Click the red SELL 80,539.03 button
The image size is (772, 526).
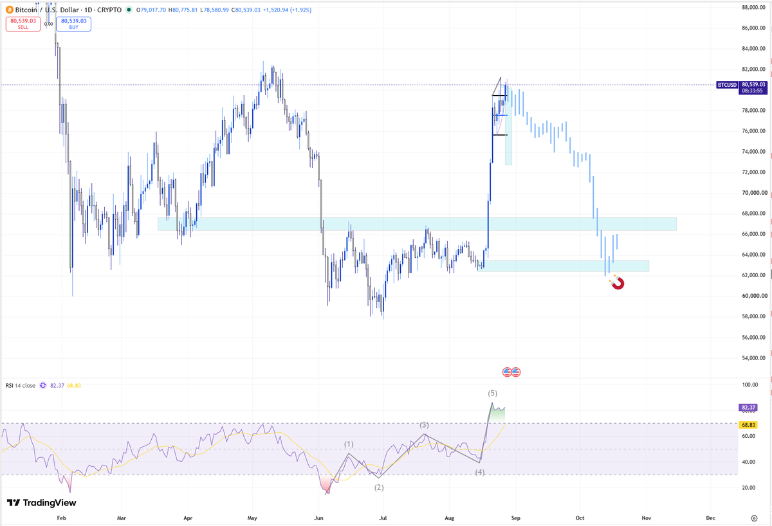click(23, 24)
